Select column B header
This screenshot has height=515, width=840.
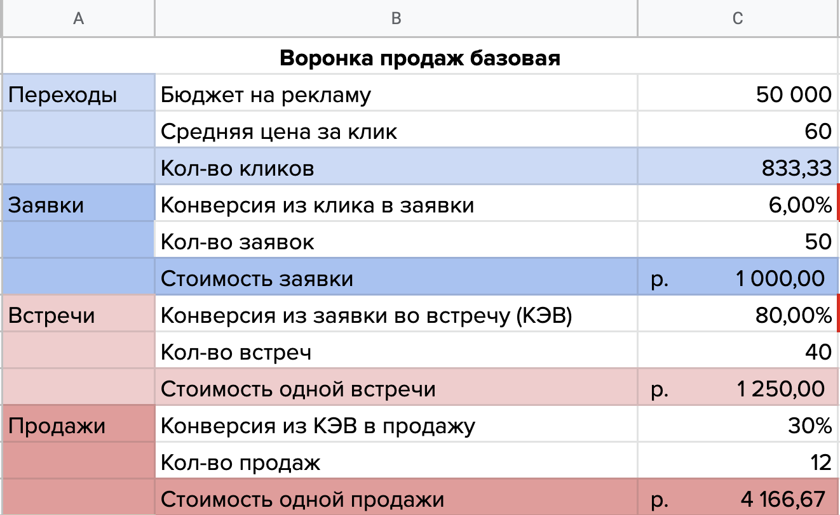396,18
